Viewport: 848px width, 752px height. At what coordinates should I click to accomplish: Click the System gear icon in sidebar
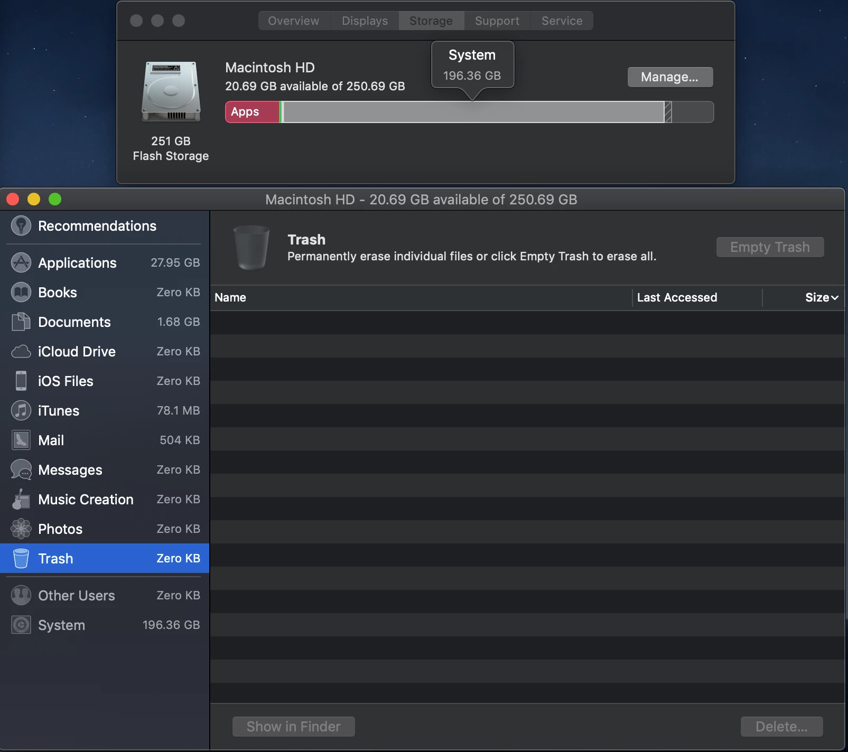pos(21,625)
